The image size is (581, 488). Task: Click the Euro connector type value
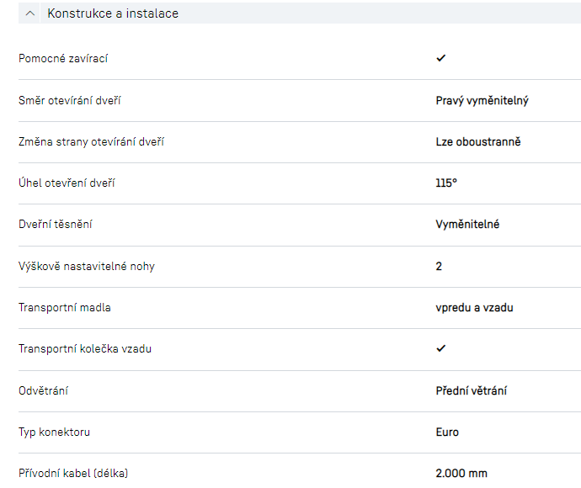(447, 432)
